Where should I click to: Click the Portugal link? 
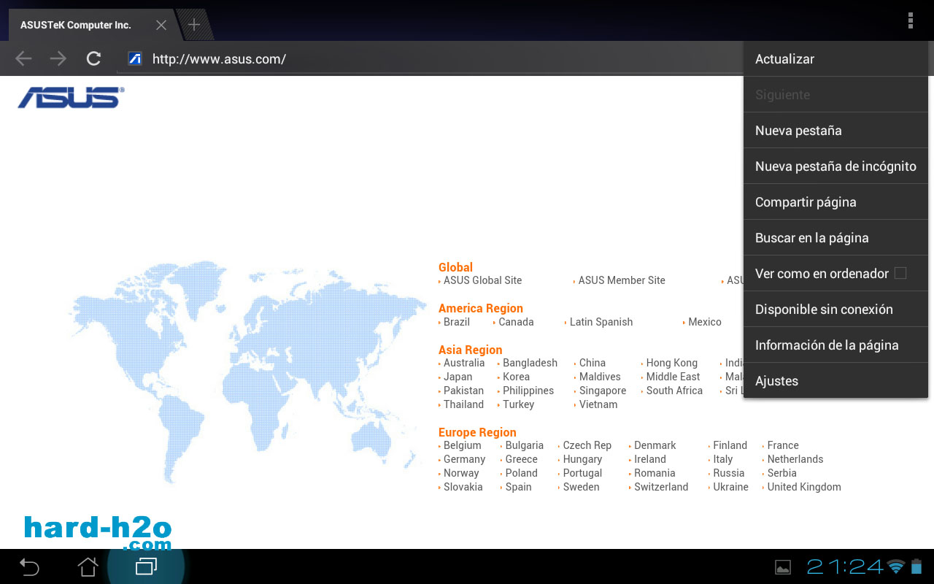pyautogui.click(x=582, y=473)
